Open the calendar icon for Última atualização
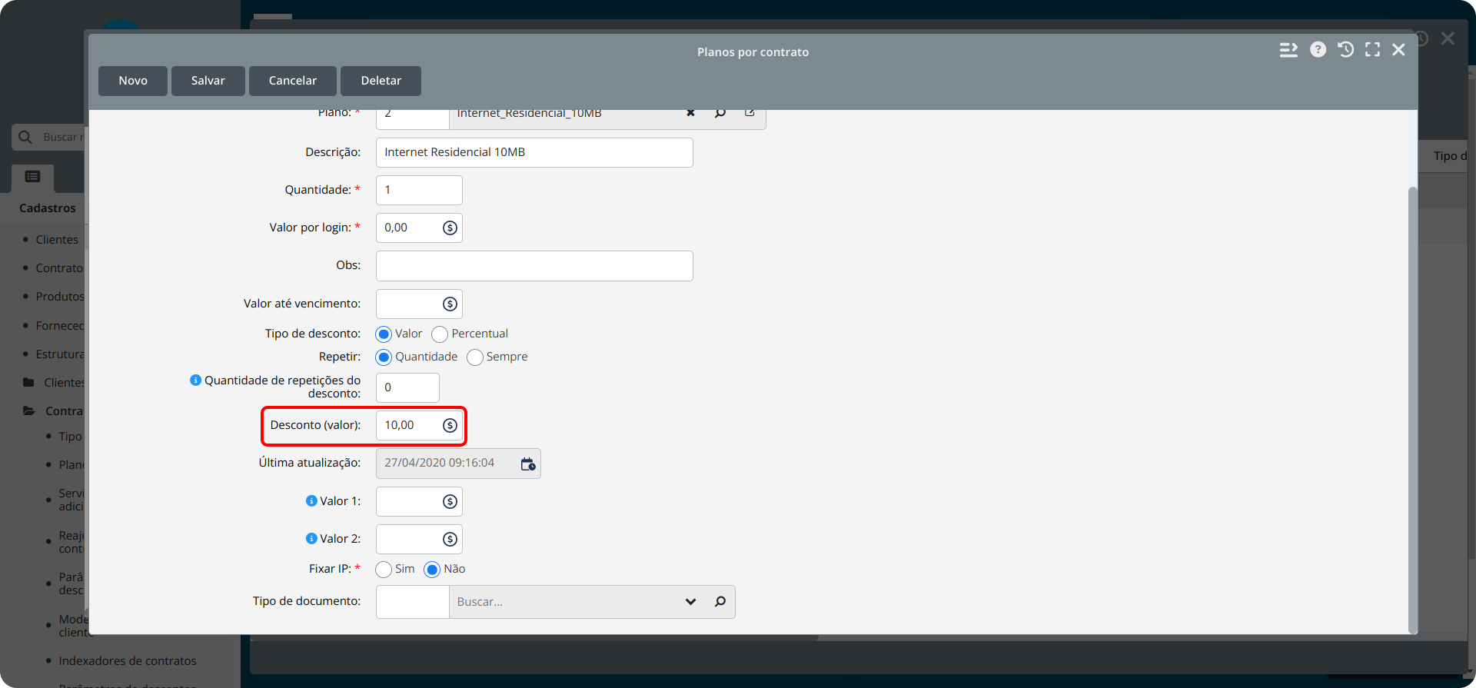This screenshot has width=1476, height=688. click(x=528, y=464)
